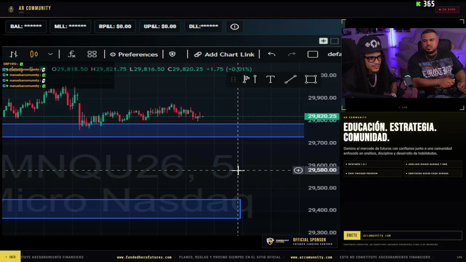Click the UP&L $0.00 box
This screenshot has height=262, width=466.
click(x=160, y=26)
